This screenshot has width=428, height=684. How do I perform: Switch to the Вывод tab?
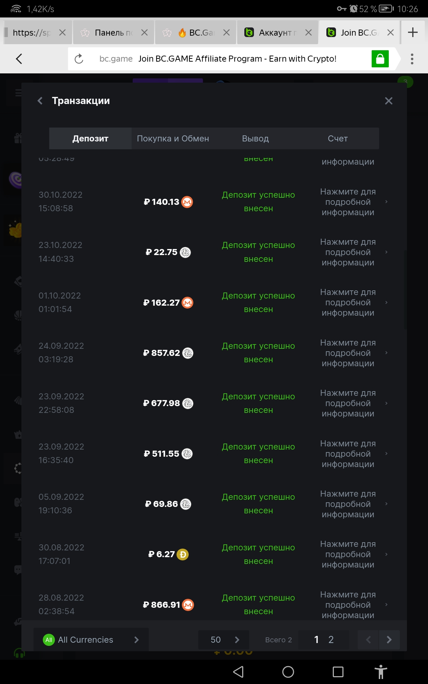(x=255, y=139)
